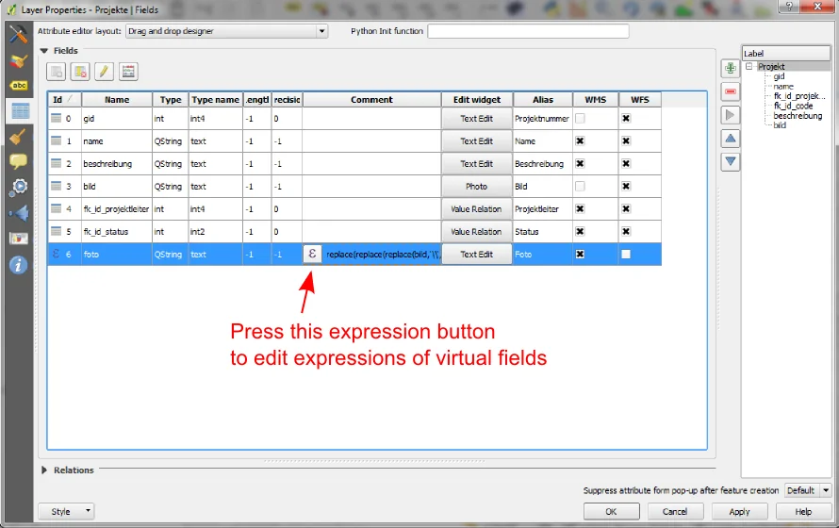The width and height of the screenshot is (839, 528).
Task: Toggle editing mode with the pencil icon
Action: click(x=104, y=72)
